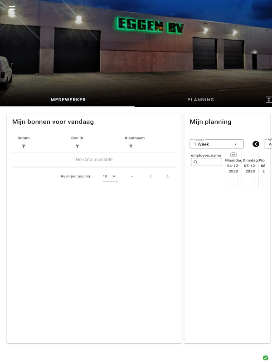Open the hamburger navigation menu

coord(12,8)
